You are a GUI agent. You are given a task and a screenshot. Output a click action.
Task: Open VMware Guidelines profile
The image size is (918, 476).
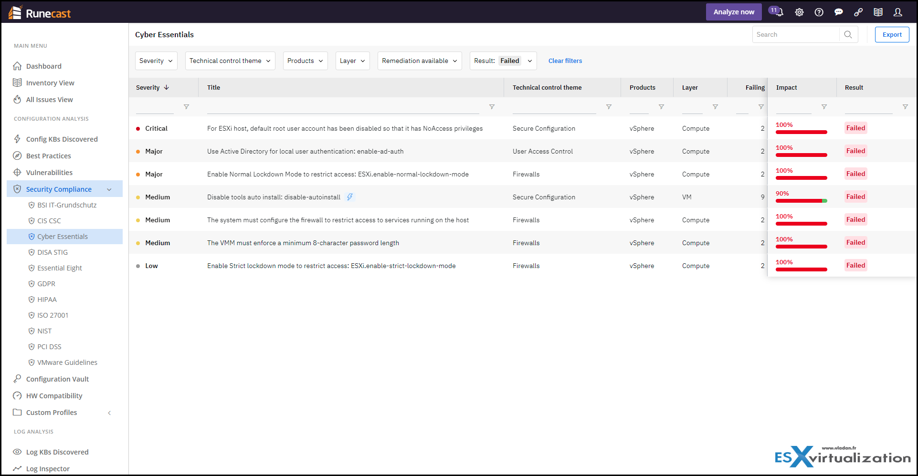67,362
